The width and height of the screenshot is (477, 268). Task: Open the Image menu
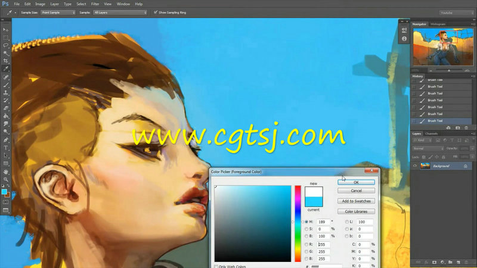tap(40, 4)
